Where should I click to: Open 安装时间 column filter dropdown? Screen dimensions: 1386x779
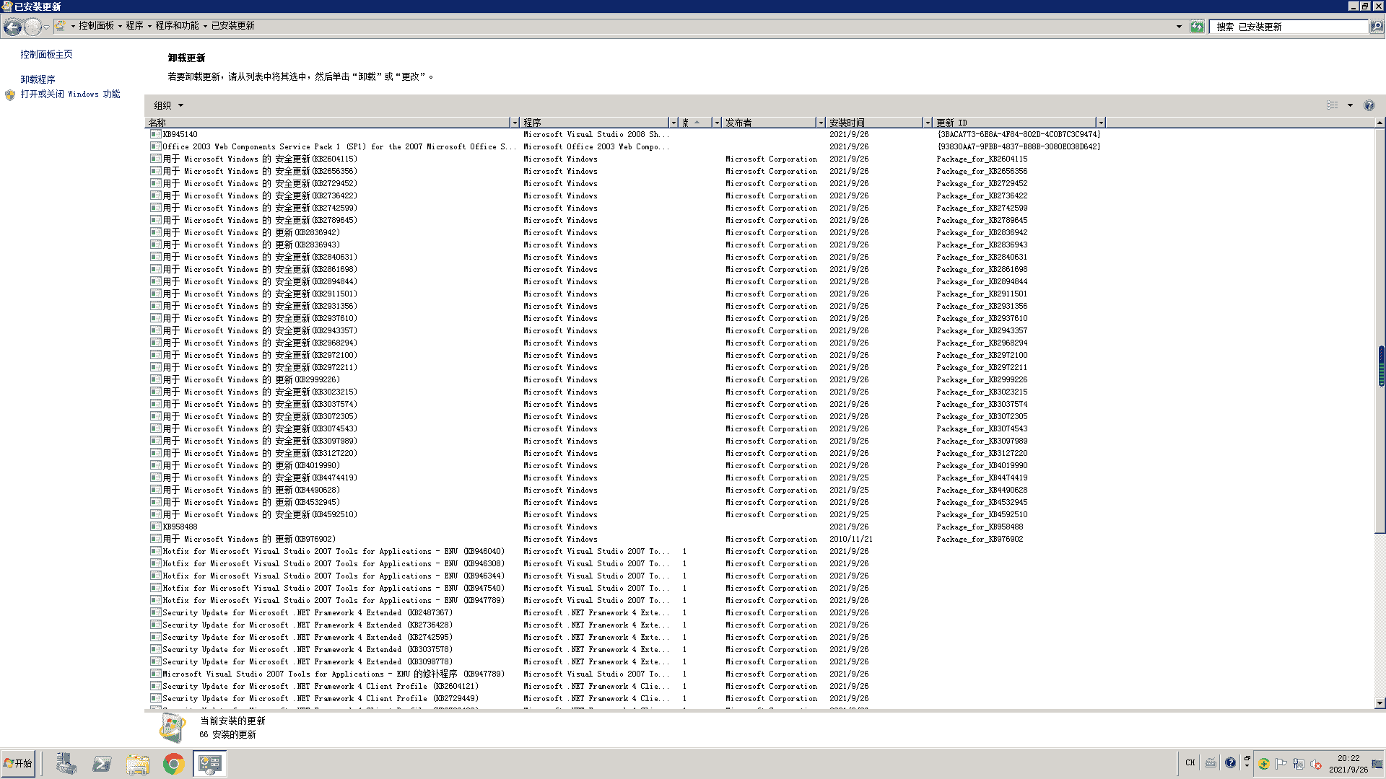(x=928, y=123)
